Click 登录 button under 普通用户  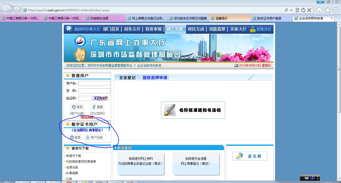click(x=77, y=107)
